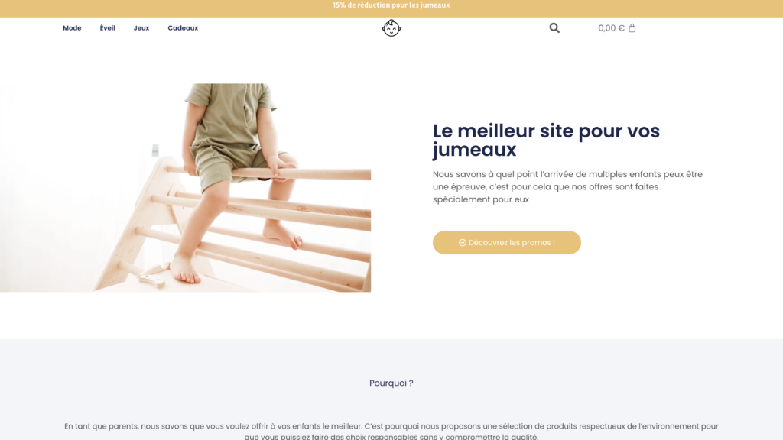This screenshot has height=440, width=783.
Task: Click the arrow icon in the promos button
Action: tap(463, 242)
